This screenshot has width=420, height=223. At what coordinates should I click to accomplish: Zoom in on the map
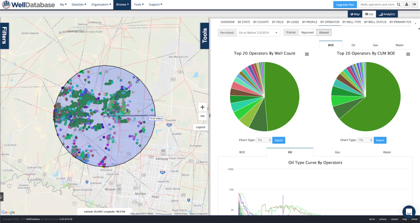(203, 108)
